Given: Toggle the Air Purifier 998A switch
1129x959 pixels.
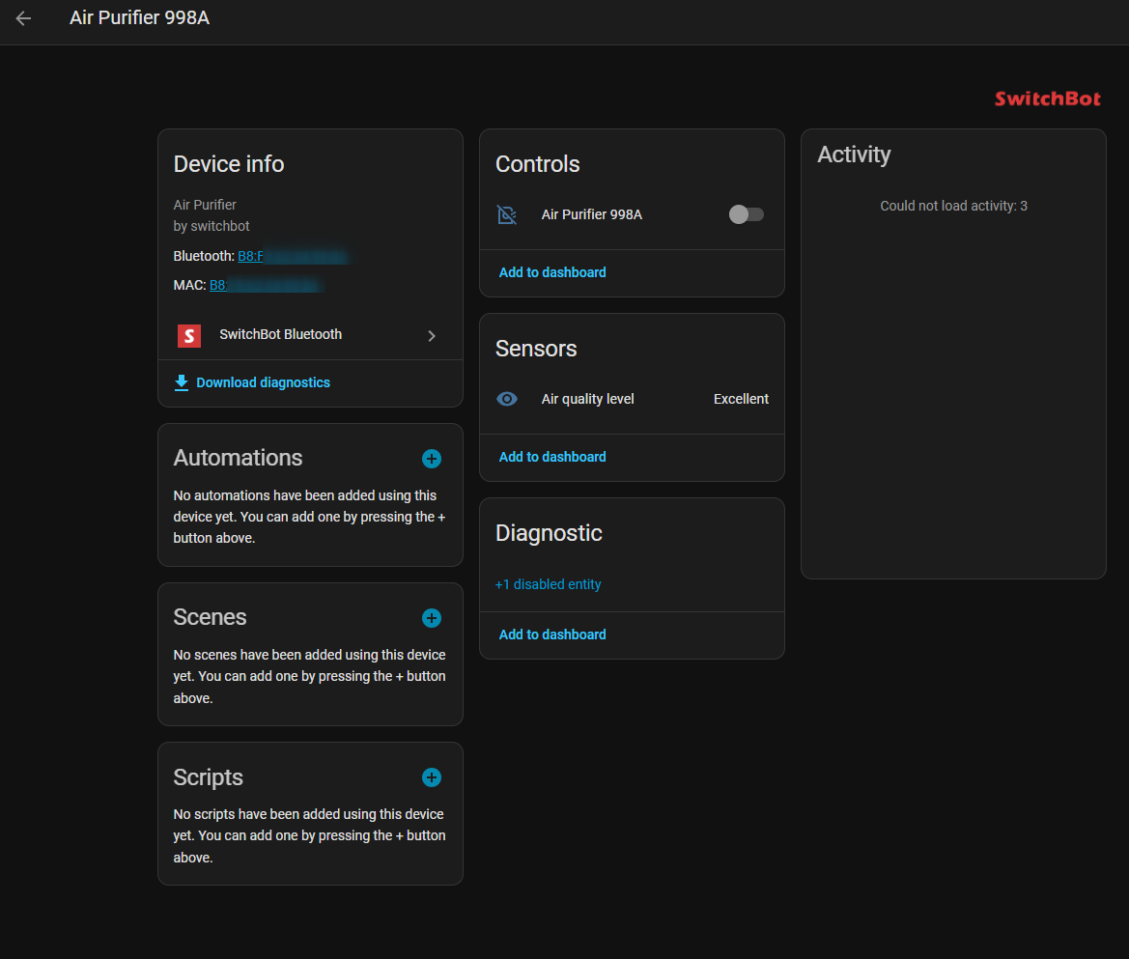Looking at the screenshot, I should 746,214.
